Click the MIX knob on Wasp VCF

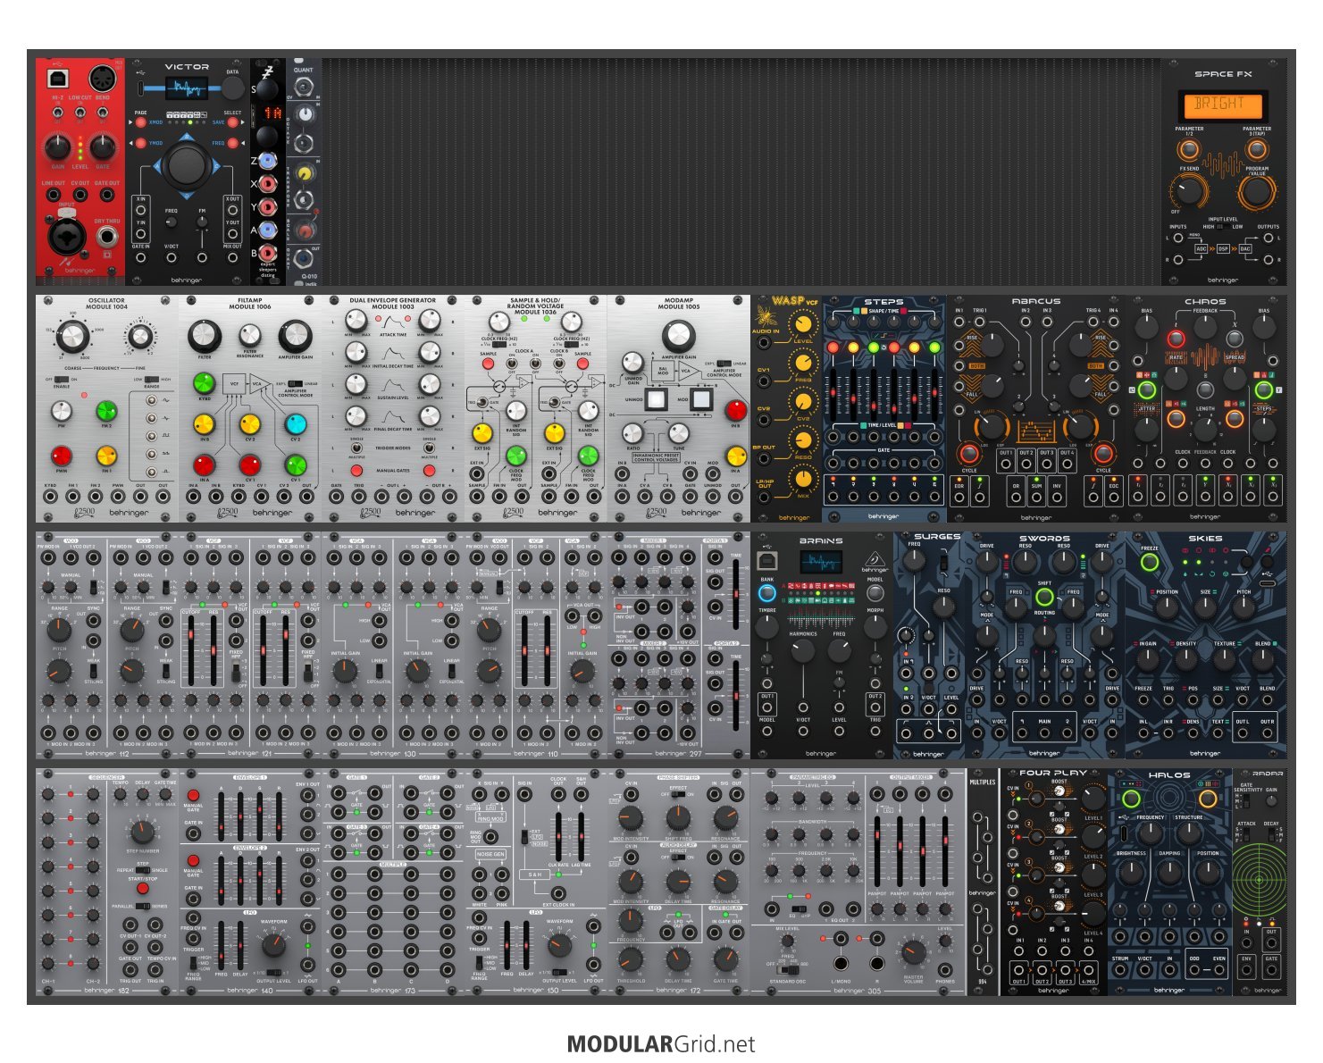click(x=803, y=479)
